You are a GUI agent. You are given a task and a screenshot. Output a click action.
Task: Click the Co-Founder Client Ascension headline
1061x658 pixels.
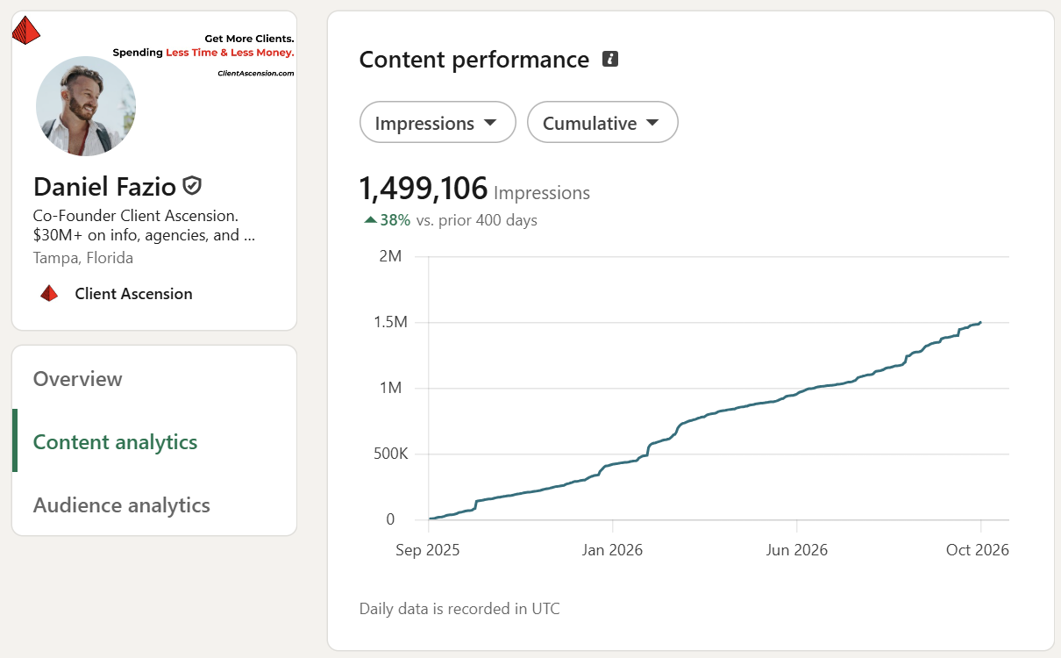[144, 225]
